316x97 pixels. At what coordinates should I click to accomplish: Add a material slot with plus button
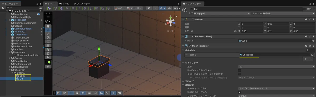pyautogui.click(x=306, y=59)
